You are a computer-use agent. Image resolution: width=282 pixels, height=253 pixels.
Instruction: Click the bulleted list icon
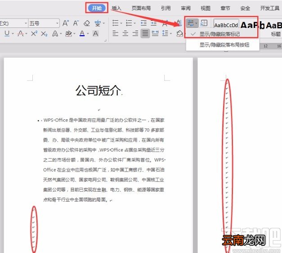click(115, 23)
